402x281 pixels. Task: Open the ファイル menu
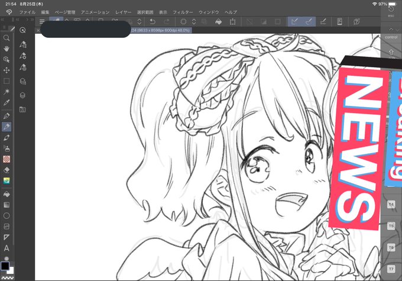27,12
